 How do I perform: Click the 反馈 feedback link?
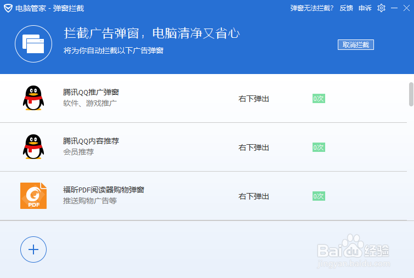point(346,8)
